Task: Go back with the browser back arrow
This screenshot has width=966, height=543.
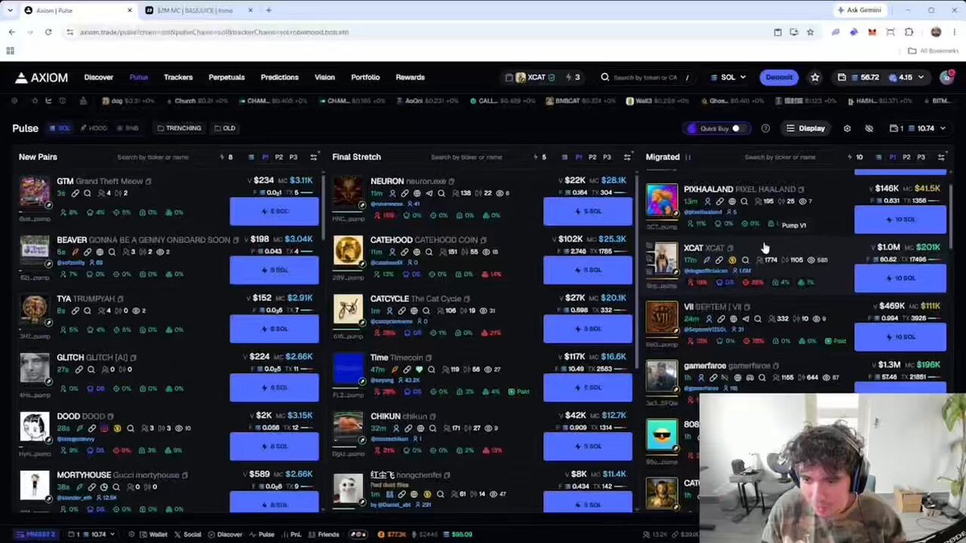Action: pos(11,32)
